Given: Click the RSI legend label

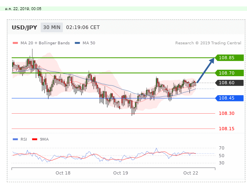Looking at the screenshot, I should [x=24, y=139].
